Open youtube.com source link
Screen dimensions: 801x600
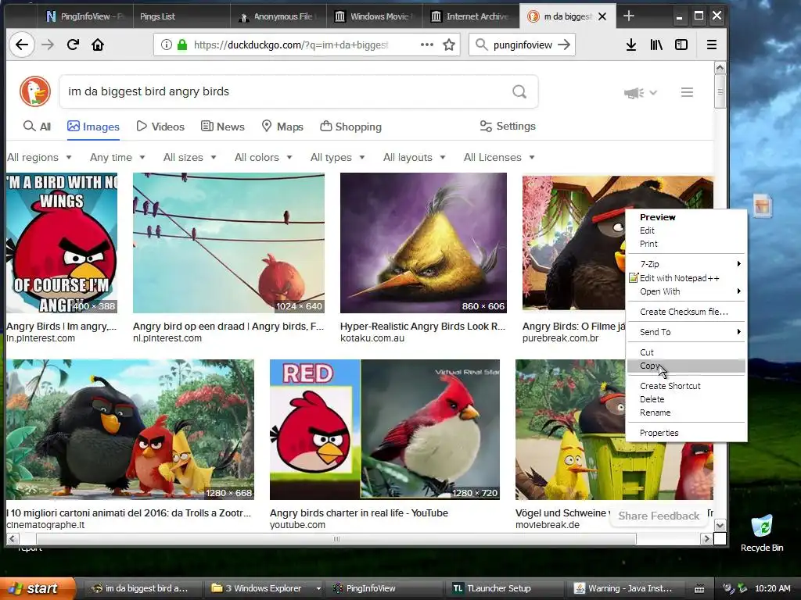[x=297, y=525]
